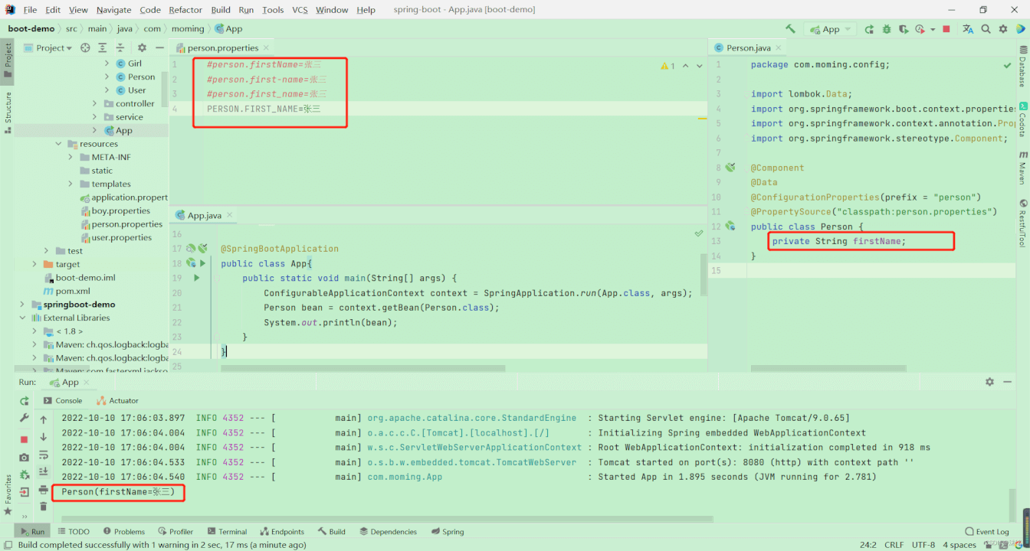The image size is (1030, 551).
Task: Expand the target folder
Action: pos(34,265)
